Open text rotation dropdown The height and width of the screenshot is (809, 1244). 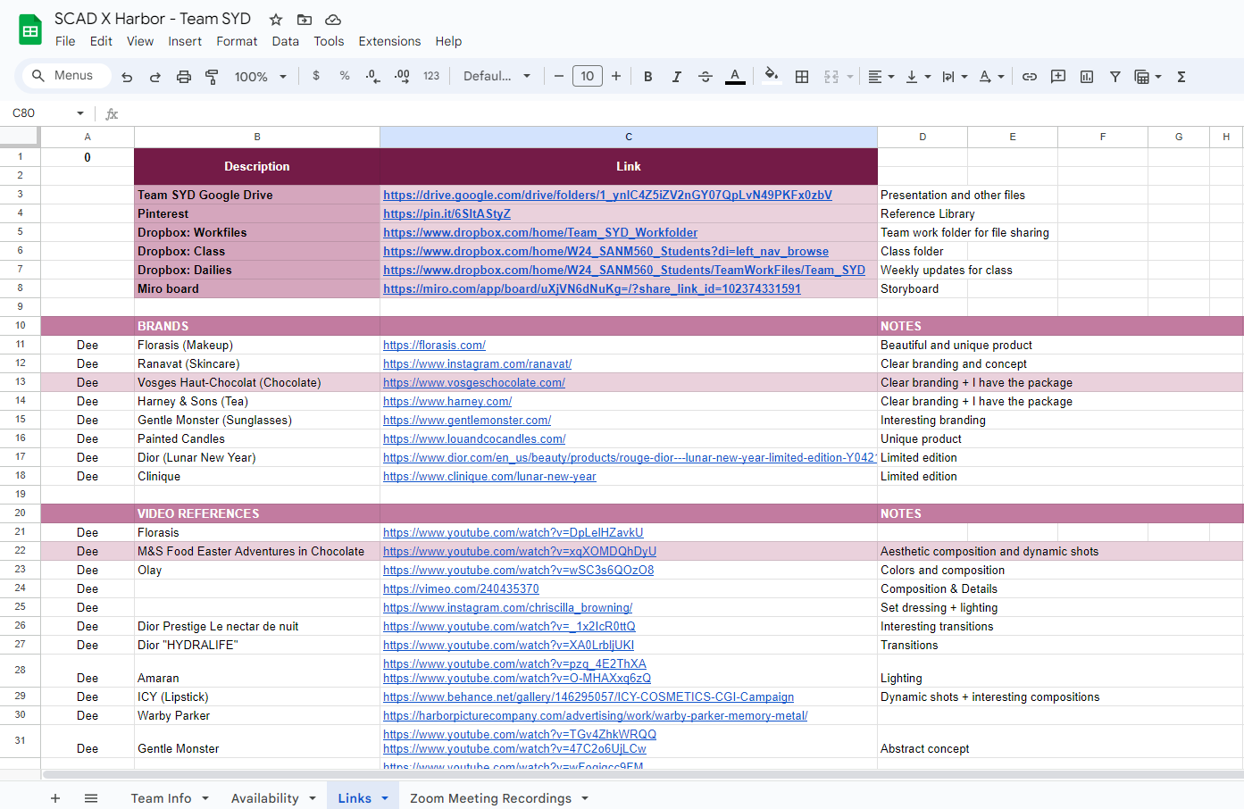[991, 77]
